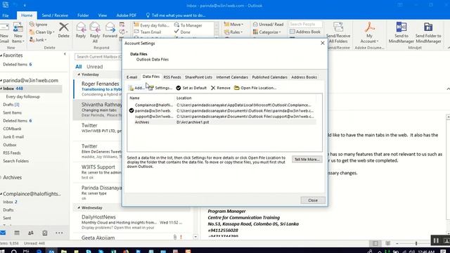Click Add data file button
This screenshot has height=253, width=450.
[136, 88]
